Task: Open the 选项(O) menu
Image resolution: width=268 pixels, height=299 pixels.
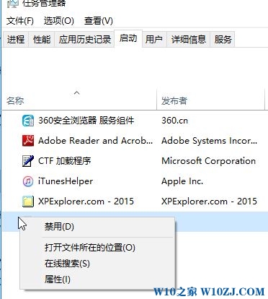Action: click(59, 21)
